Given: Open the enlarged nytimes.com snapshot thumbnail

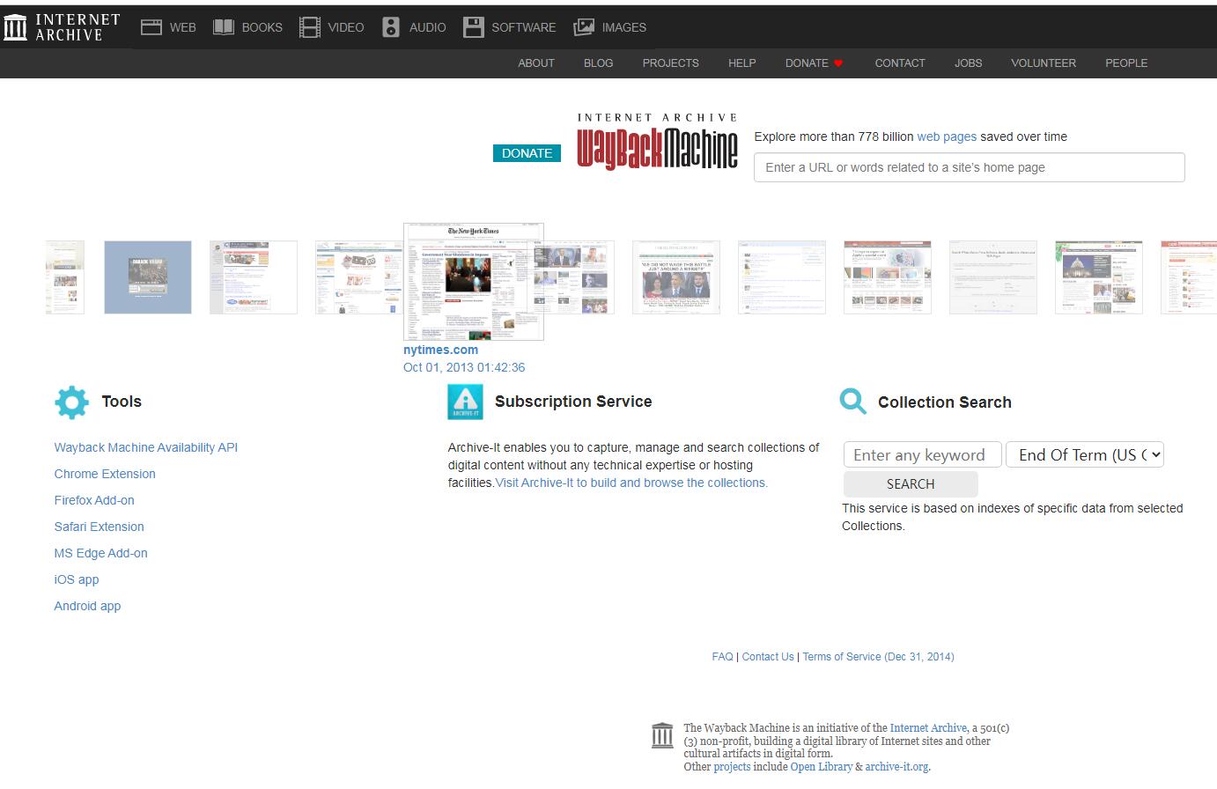Looking at the screenshot, I should coord(473,282).
